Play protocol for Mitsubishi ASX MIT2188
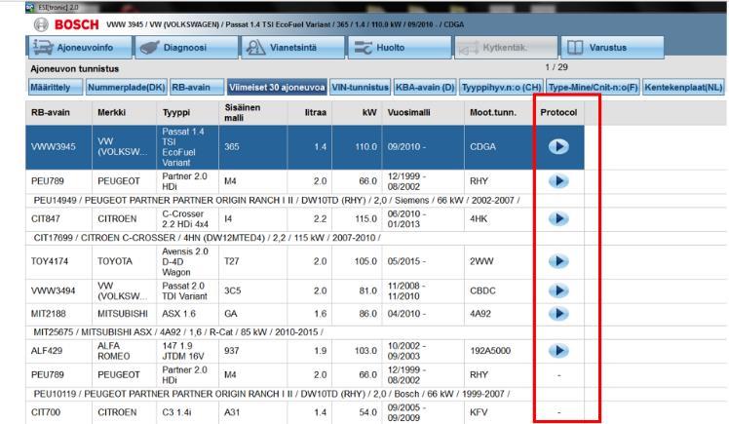729x424 pixels. (558, 314)
